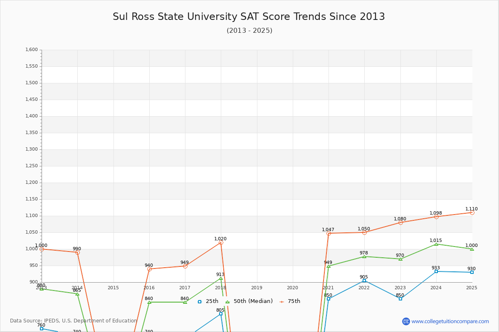The width and height of the screenshot is (499, 332).
Task: Select the 2013 75th percentile point 1,000
Action: (42, 249)
